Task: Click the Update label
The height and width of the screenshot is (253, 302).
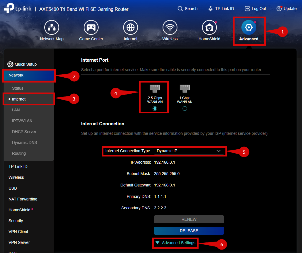Action: [x=290, y=9]
